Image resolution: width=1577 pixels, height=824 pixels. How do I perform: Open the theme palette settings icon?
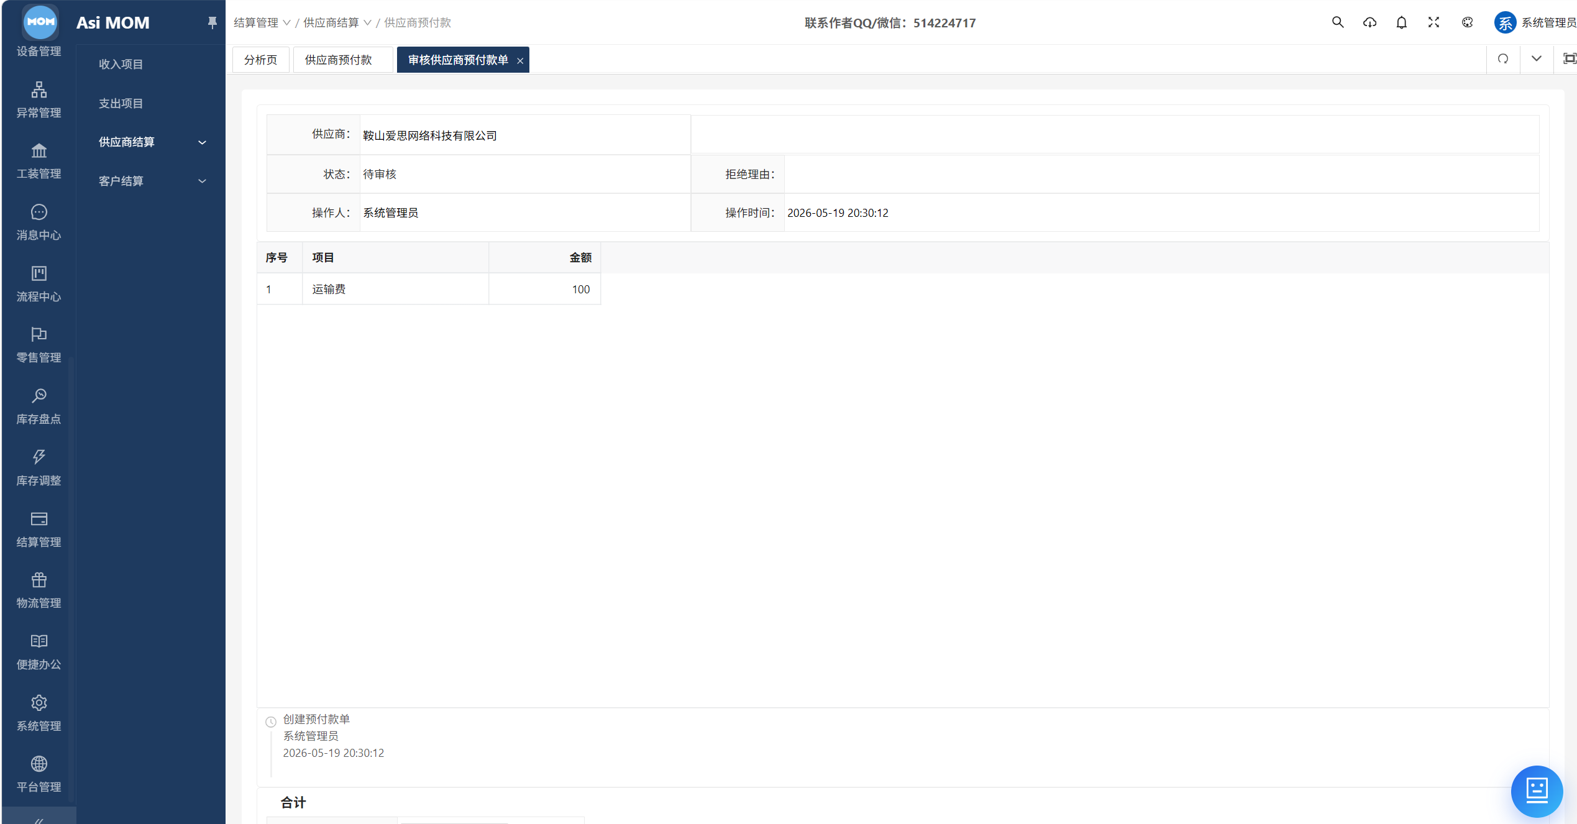[1467, 22]
